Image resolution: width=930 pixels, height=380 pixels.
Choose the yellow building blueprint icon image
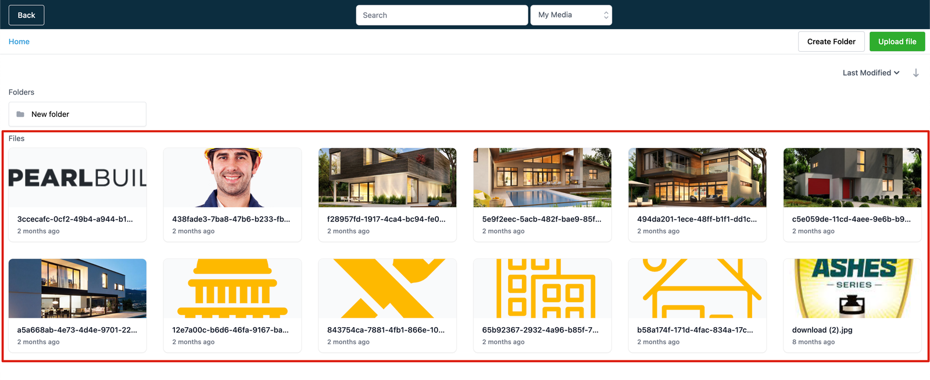[542, 288]
